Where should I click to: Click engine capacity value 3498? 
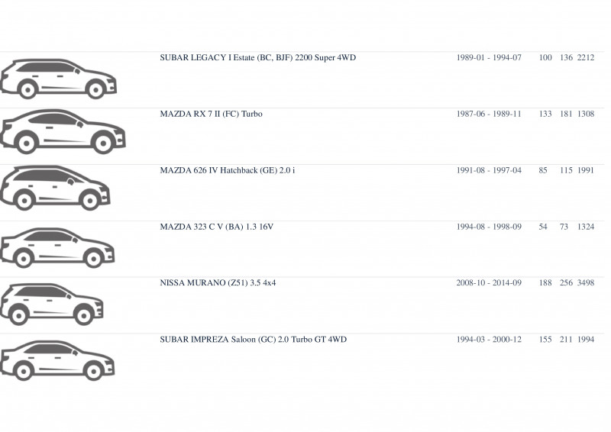tap(586, 283)
